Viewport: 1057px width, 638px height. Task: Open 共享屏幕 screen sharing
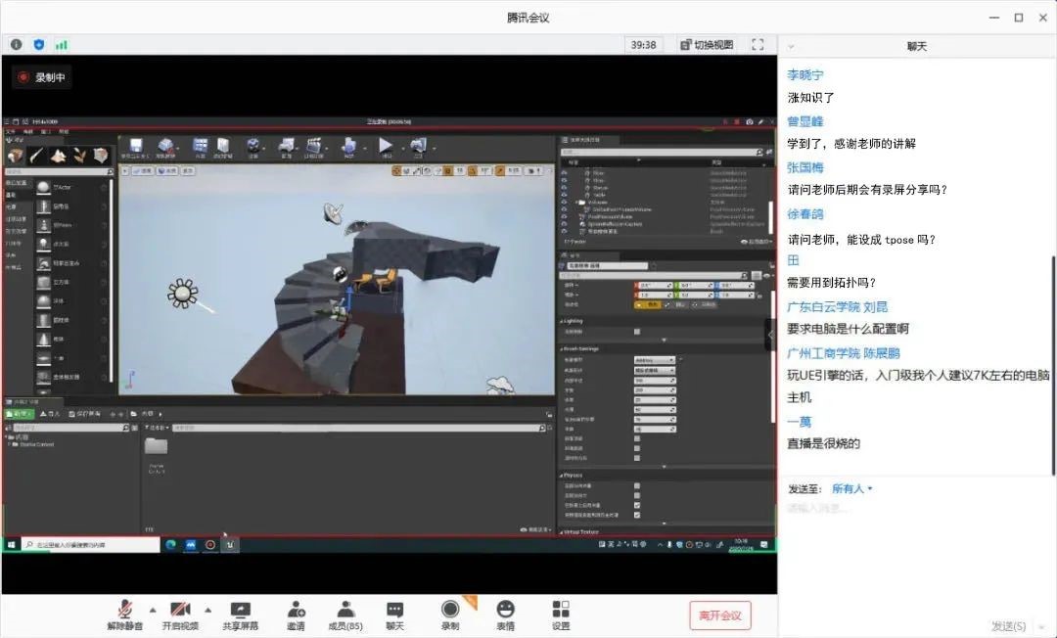240,615
